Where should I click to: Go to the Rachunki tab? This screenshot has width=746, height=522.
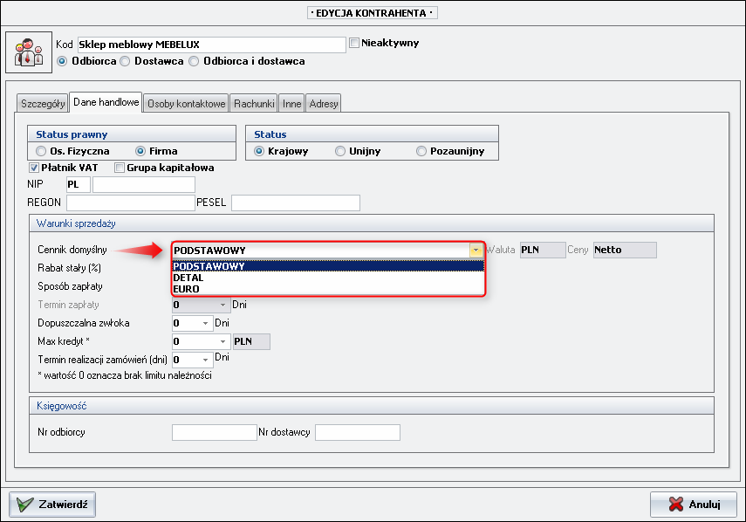255,104
